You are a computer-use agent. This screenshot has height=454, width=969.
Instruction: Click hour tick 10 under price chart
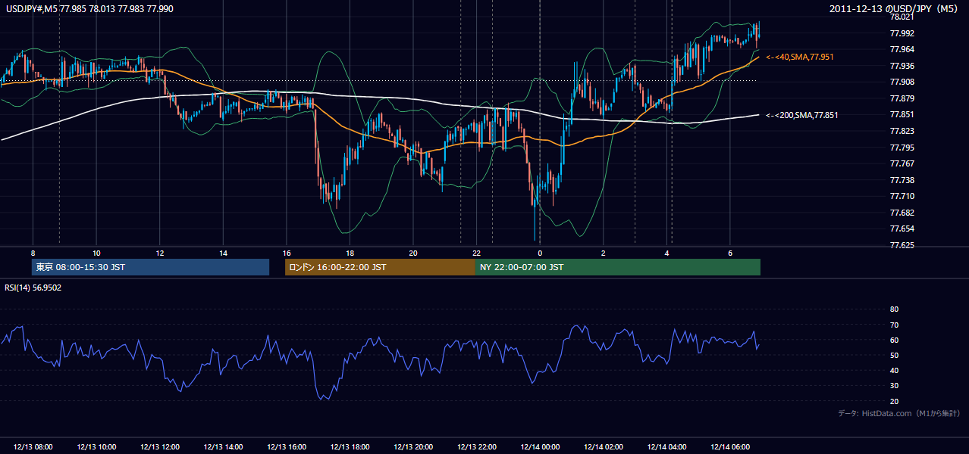pos(96,253)
